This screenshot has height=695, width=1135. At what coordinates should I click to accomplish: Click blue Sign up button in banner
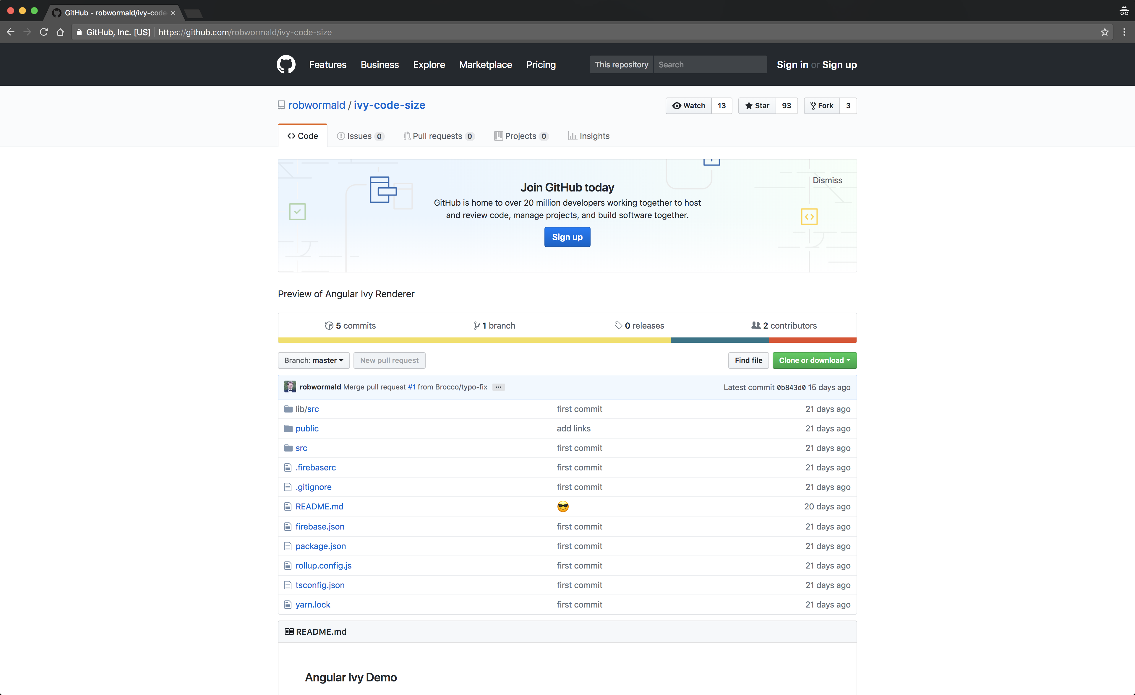pos(567,237)
